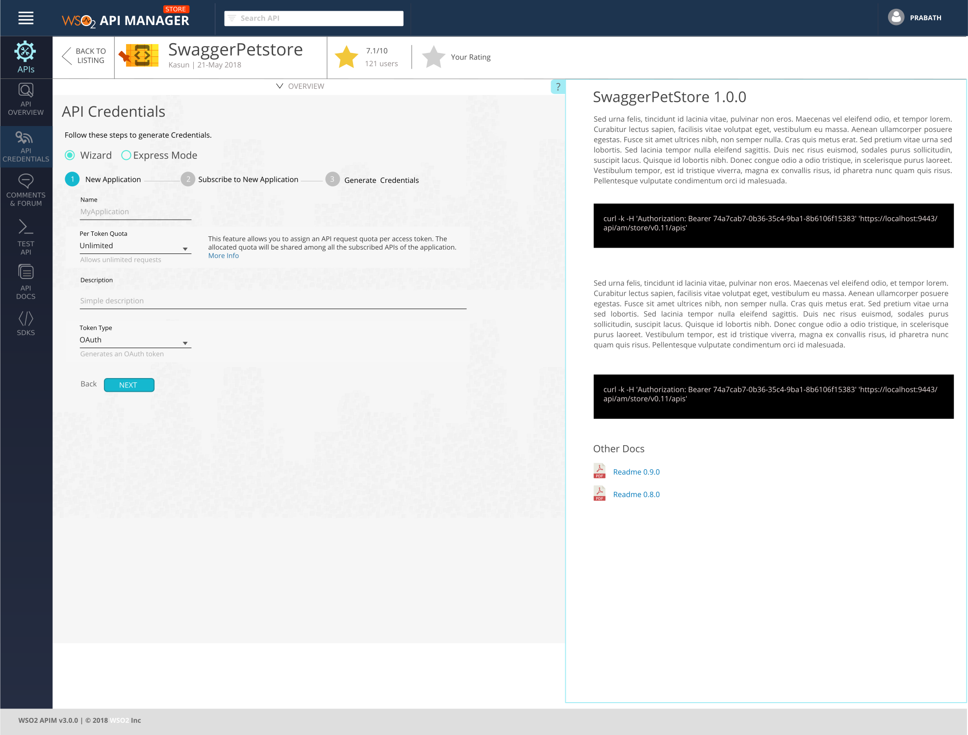The height and width of the screenshot is (735, 968).
Task: Click the application Name input field
Action: click(x=135, y=212)
